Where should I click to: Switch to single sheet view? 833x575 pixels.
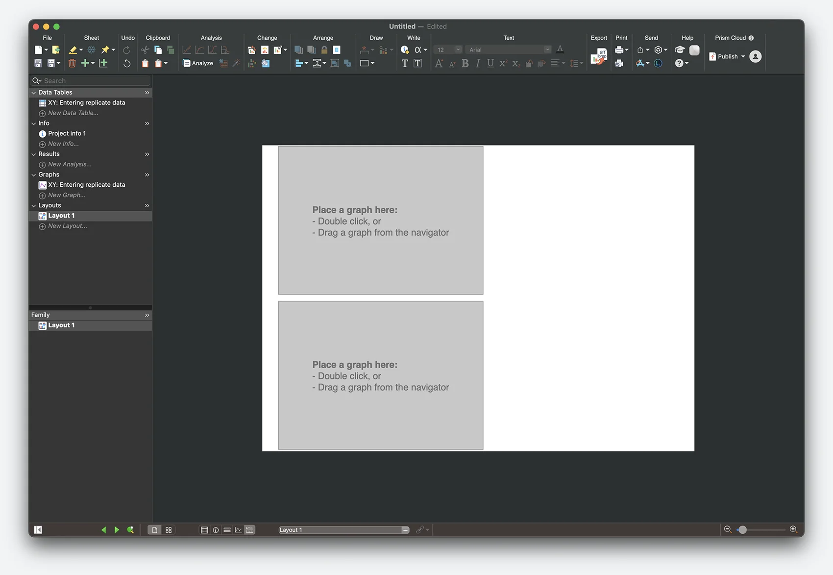point(154,530)
